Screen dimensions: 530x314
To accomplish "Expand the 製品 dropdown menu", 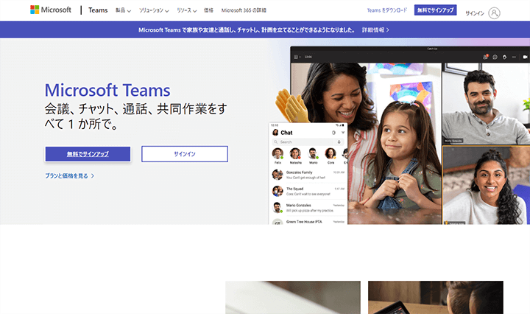I will [124, 11].
